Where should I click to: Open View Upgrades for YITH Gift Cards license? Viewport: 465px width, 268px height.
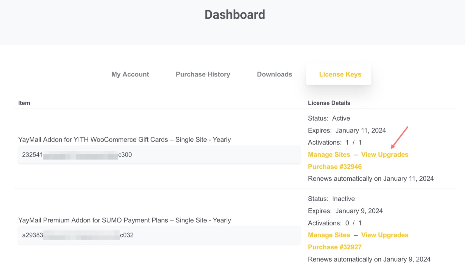pos(384,155)
